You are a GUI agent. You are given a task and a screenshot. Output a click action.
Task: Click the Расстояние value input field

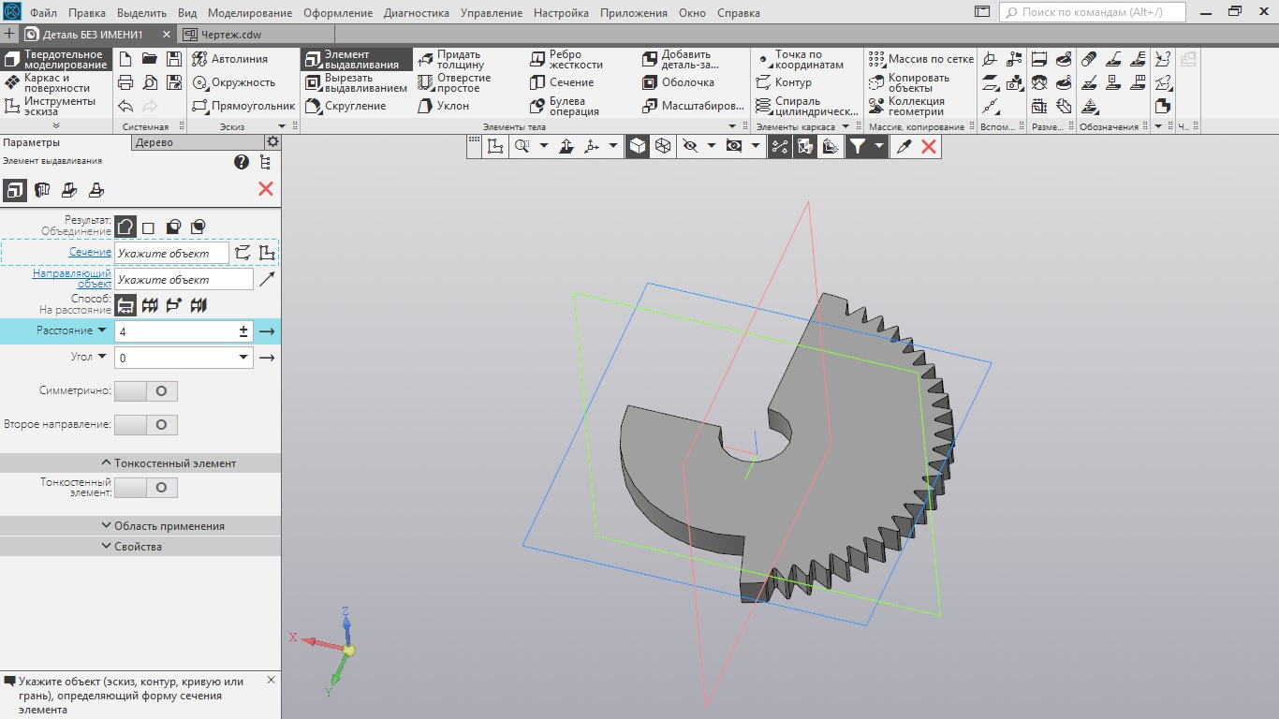tap(176, 331)
